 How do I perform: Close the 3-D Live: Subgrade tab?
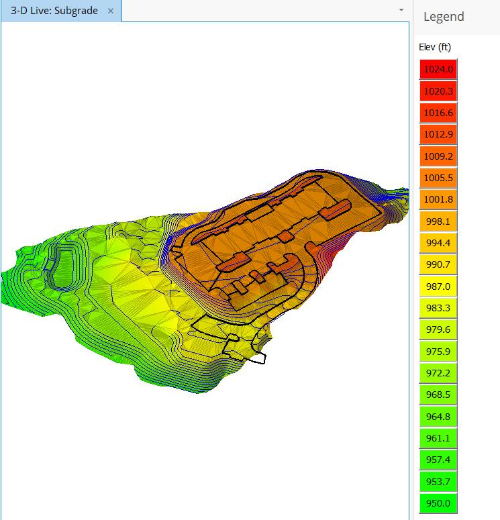[x=111, y=11]
